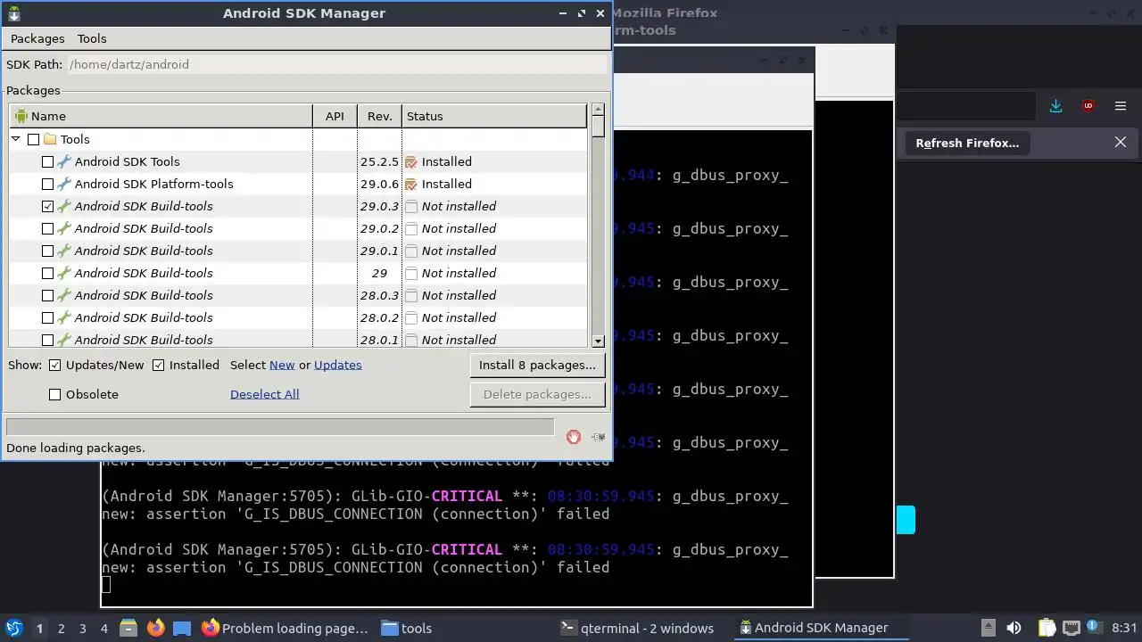Click the Status column header
The image size is (1142, 642).
coord(494,116)
